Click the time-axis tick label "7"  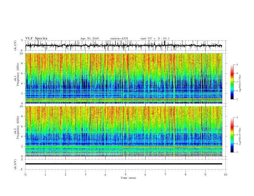(165, 175)
